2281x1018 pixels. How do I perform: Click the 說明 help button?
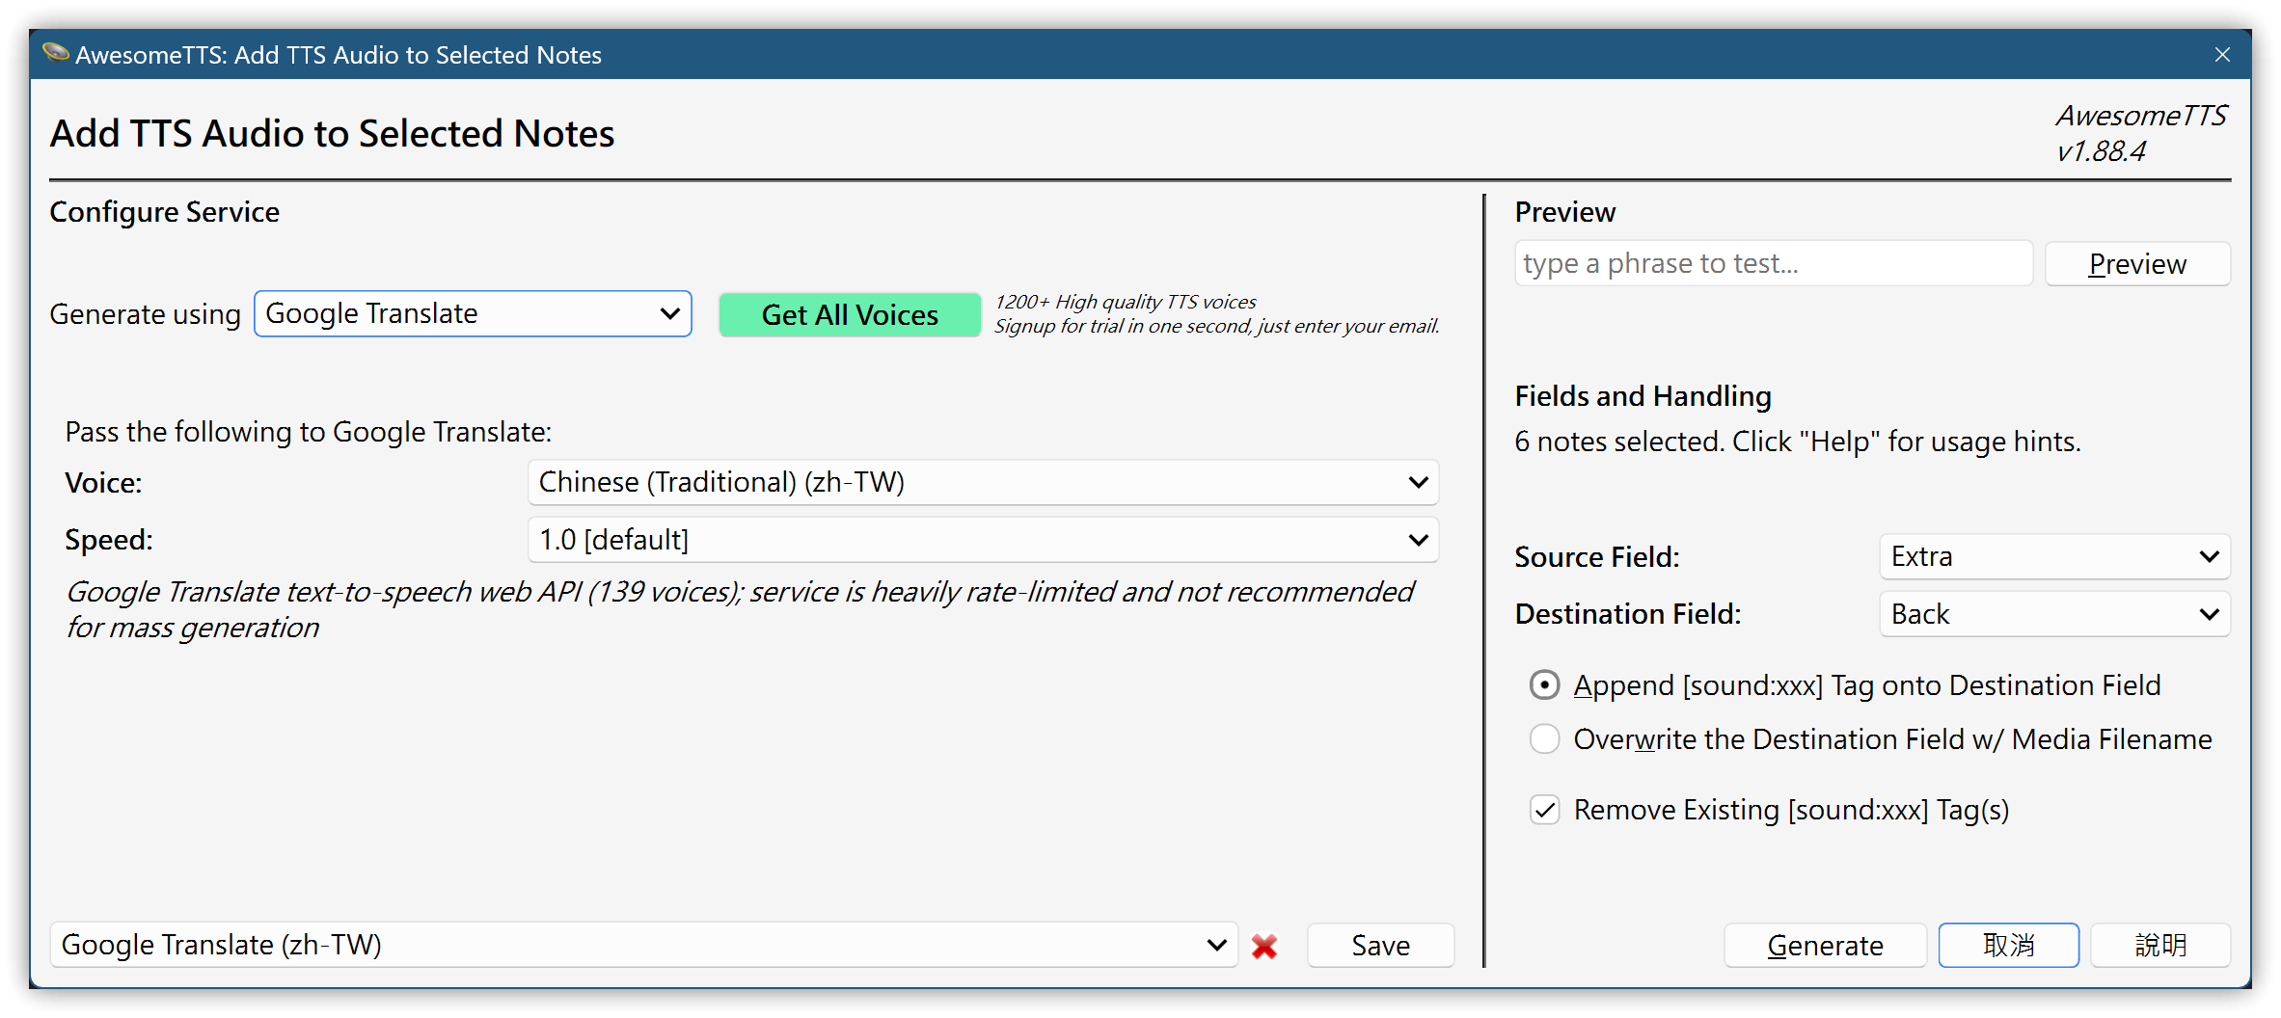pyautogui.click(x=2160, y=946)
